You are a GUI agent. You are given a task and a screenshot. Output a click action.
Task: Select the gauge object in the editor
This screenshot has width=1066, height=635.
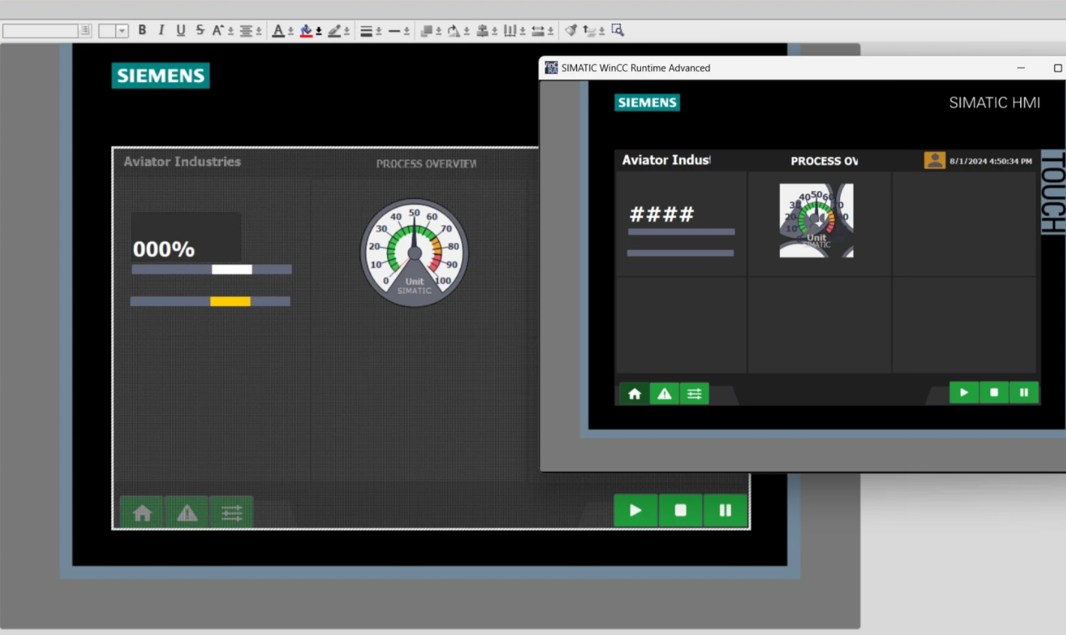[x=414, y=252]
